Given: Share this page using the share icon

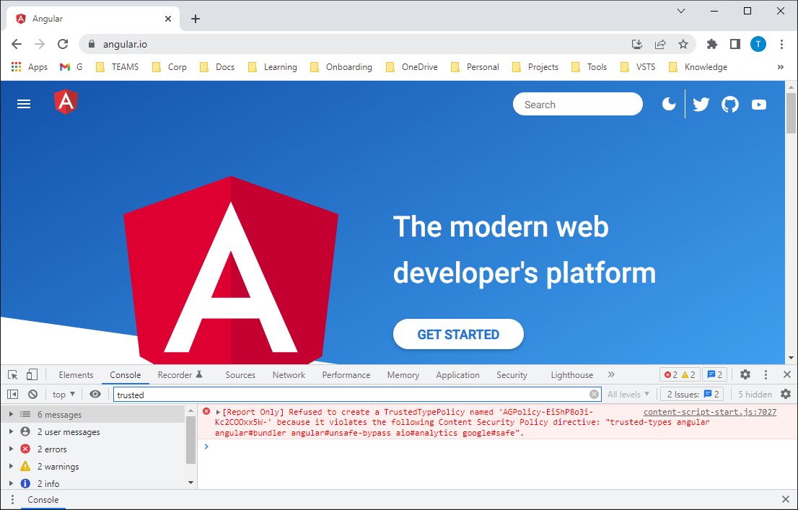Looking at the screenshot, I should (660, 44).
